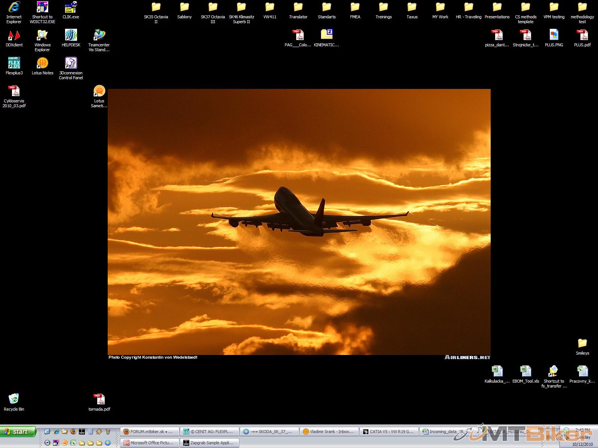Open the Lotus Notes desktop icon
598x448 pixels.
click(42, 64)
